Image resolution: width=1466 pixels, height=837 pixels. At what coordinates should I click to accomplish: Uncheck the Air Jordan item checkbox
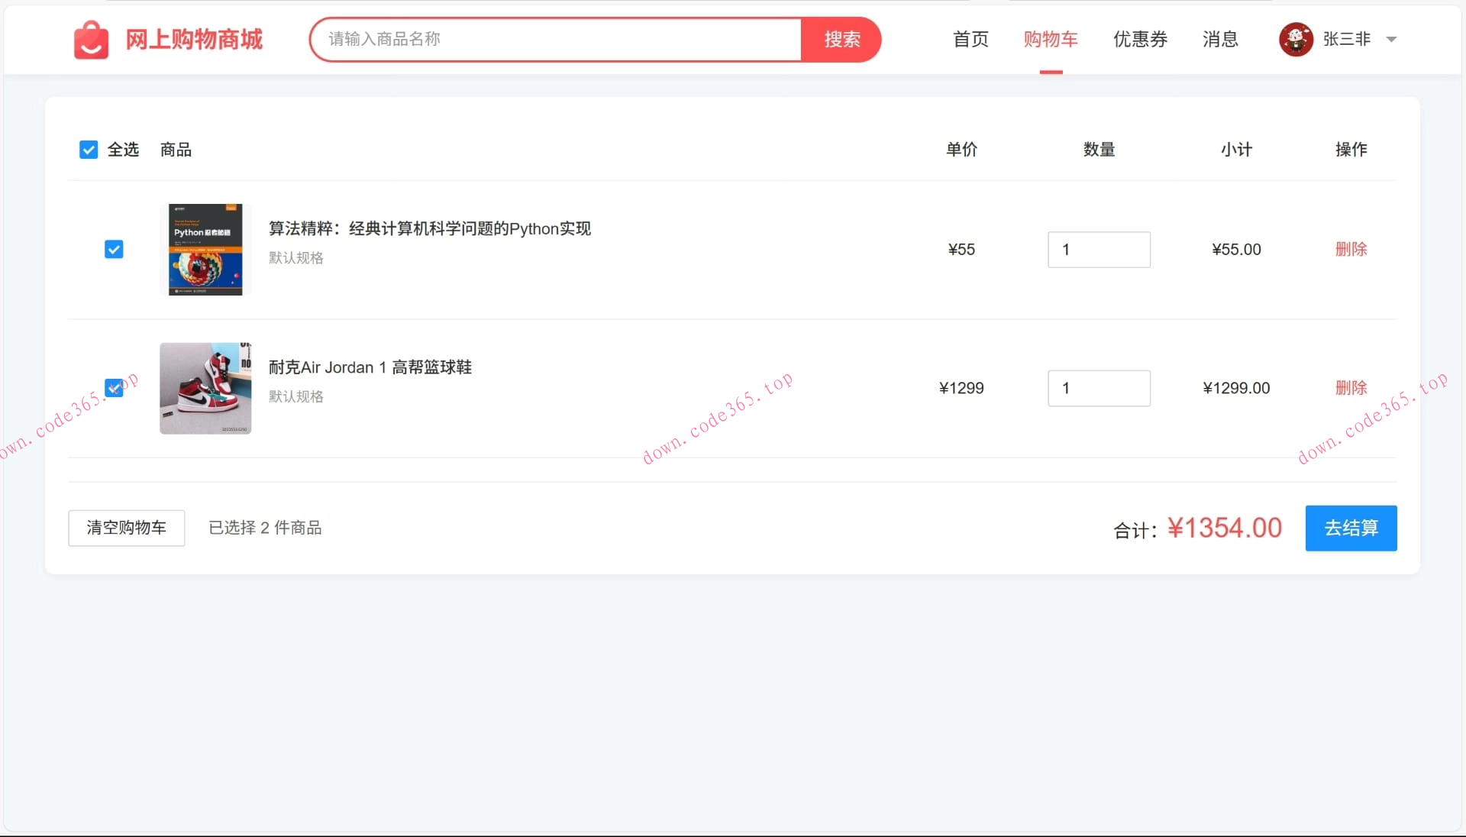[x=114, y=388]
